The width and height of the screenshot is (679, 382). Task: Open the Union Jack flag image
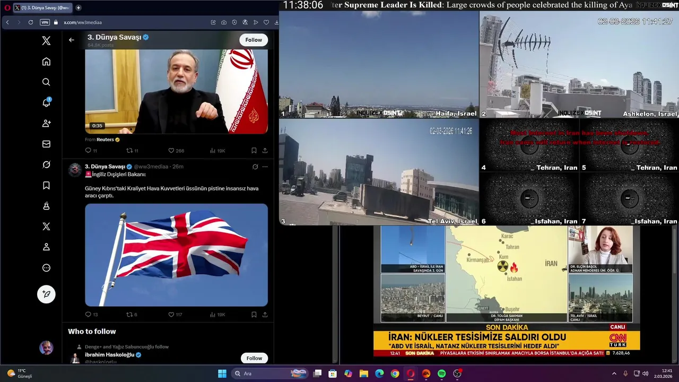[177, 255]
